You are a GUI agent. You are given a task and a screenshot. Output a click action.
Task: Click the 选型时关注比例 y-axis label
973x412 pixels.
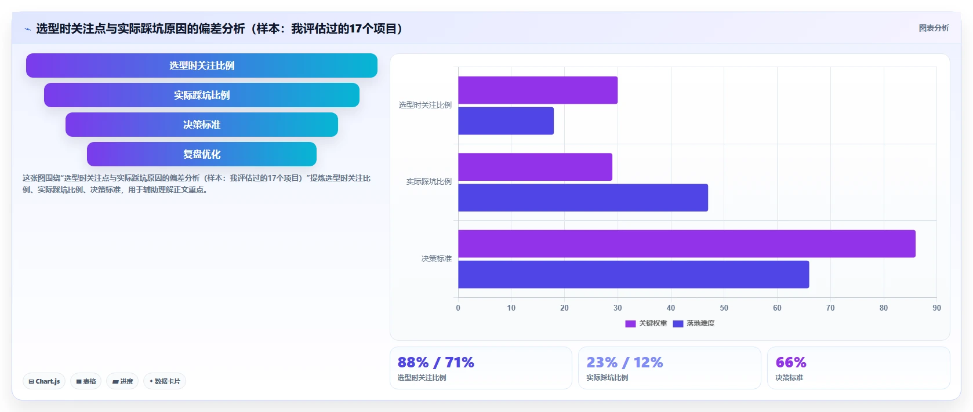[425, 105]
